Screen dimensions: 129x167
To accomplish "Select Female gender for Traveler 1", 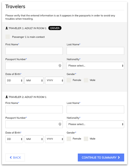I will [x=69, y=80].
